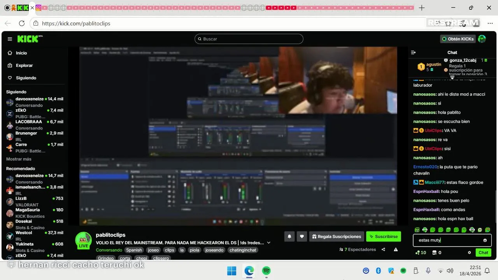Screen dimensions: 498x280
Task: Select the piola tag
Action: [195, 250]
